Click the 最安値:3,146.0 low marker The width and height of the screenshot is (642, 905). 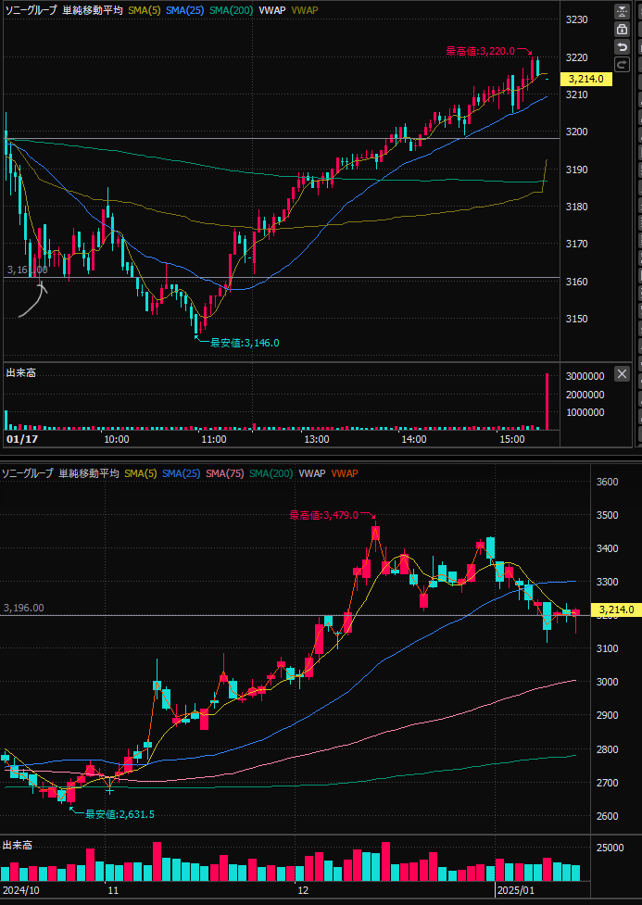click(245, 343)
